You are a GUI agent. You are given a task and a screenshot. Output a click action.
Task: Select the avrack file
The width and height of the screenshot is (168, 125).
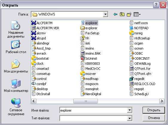pos(39,53)
